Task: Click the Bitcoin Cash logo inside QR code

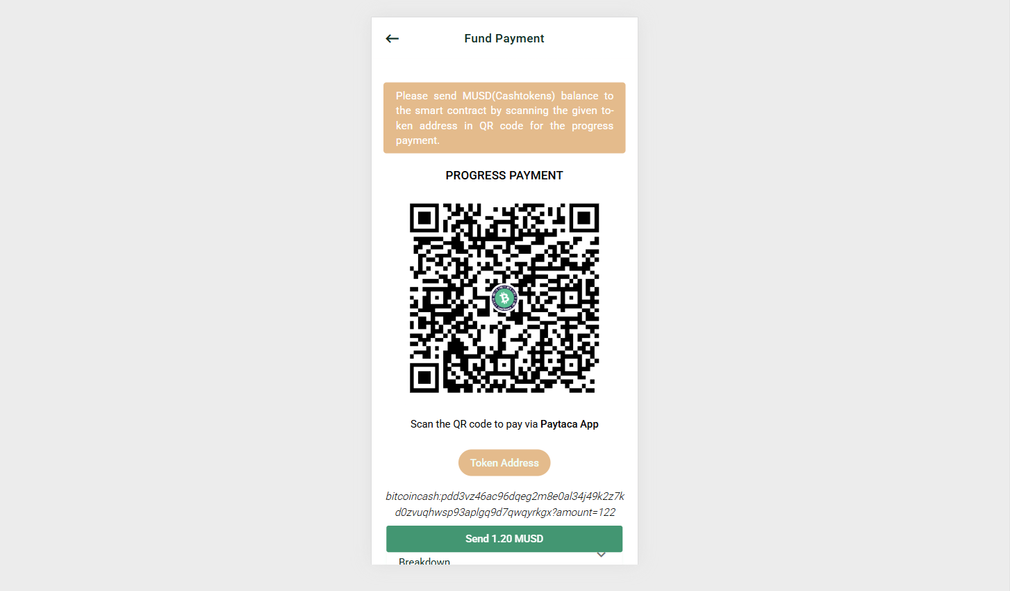Action: click(504, 298)
